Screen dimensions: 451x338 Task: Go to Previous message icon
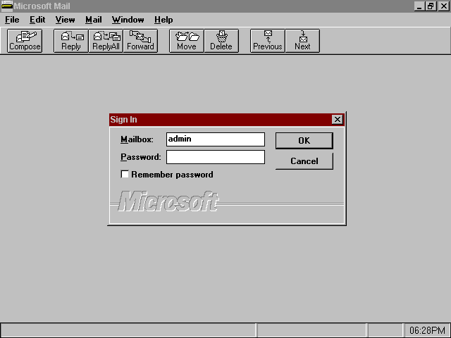pyautogui.click(x=268, y=40)
